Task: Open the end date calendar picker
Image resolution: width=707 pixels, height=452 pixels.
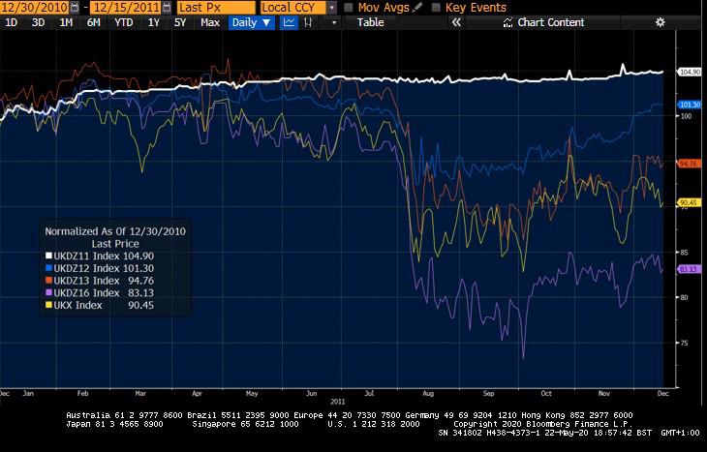Action: (169, 8)
